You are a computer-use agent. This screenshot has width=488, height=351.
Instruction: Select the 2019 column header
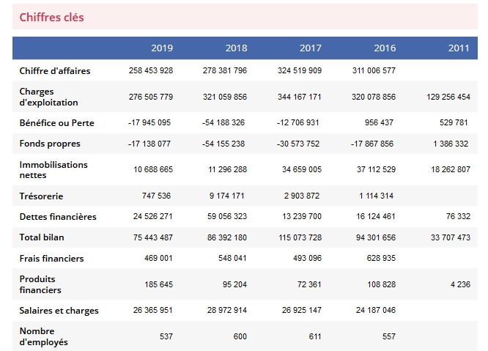162,48
